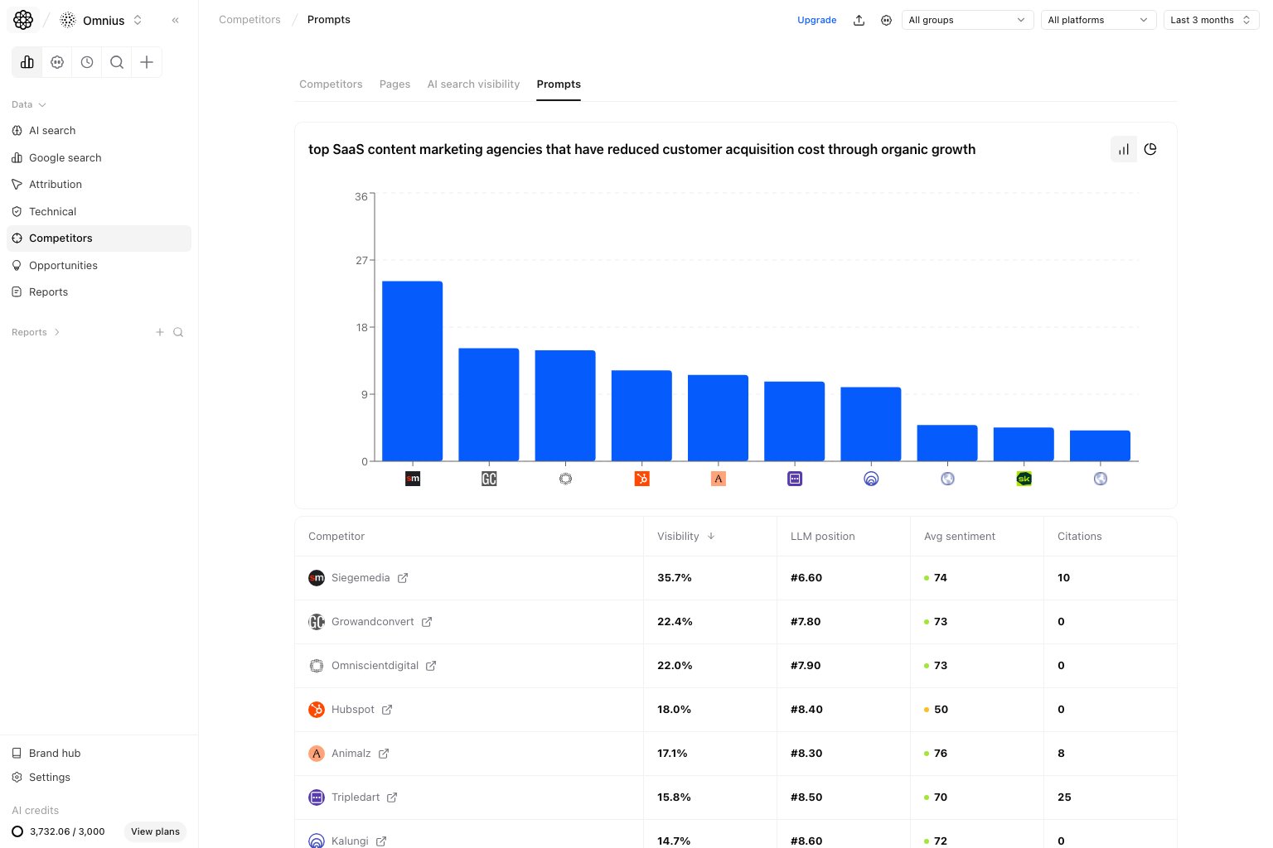
Task: Click the AI credits usage value
Action: [x=67, y=831]
